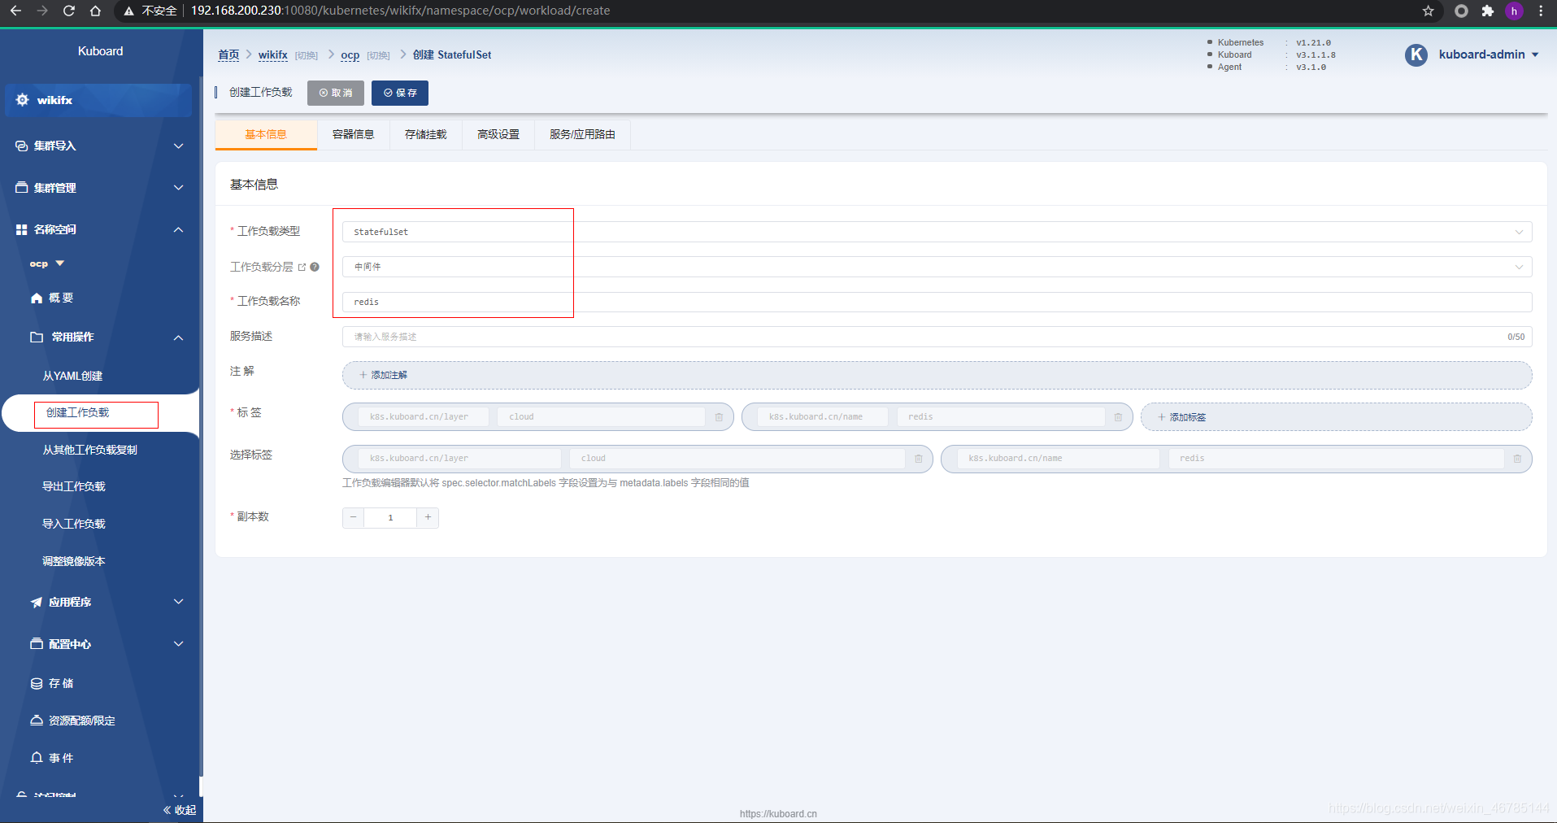Click the 概要 home icon
The height and width of the screenshot is (823, 1557).
[37, 298]
